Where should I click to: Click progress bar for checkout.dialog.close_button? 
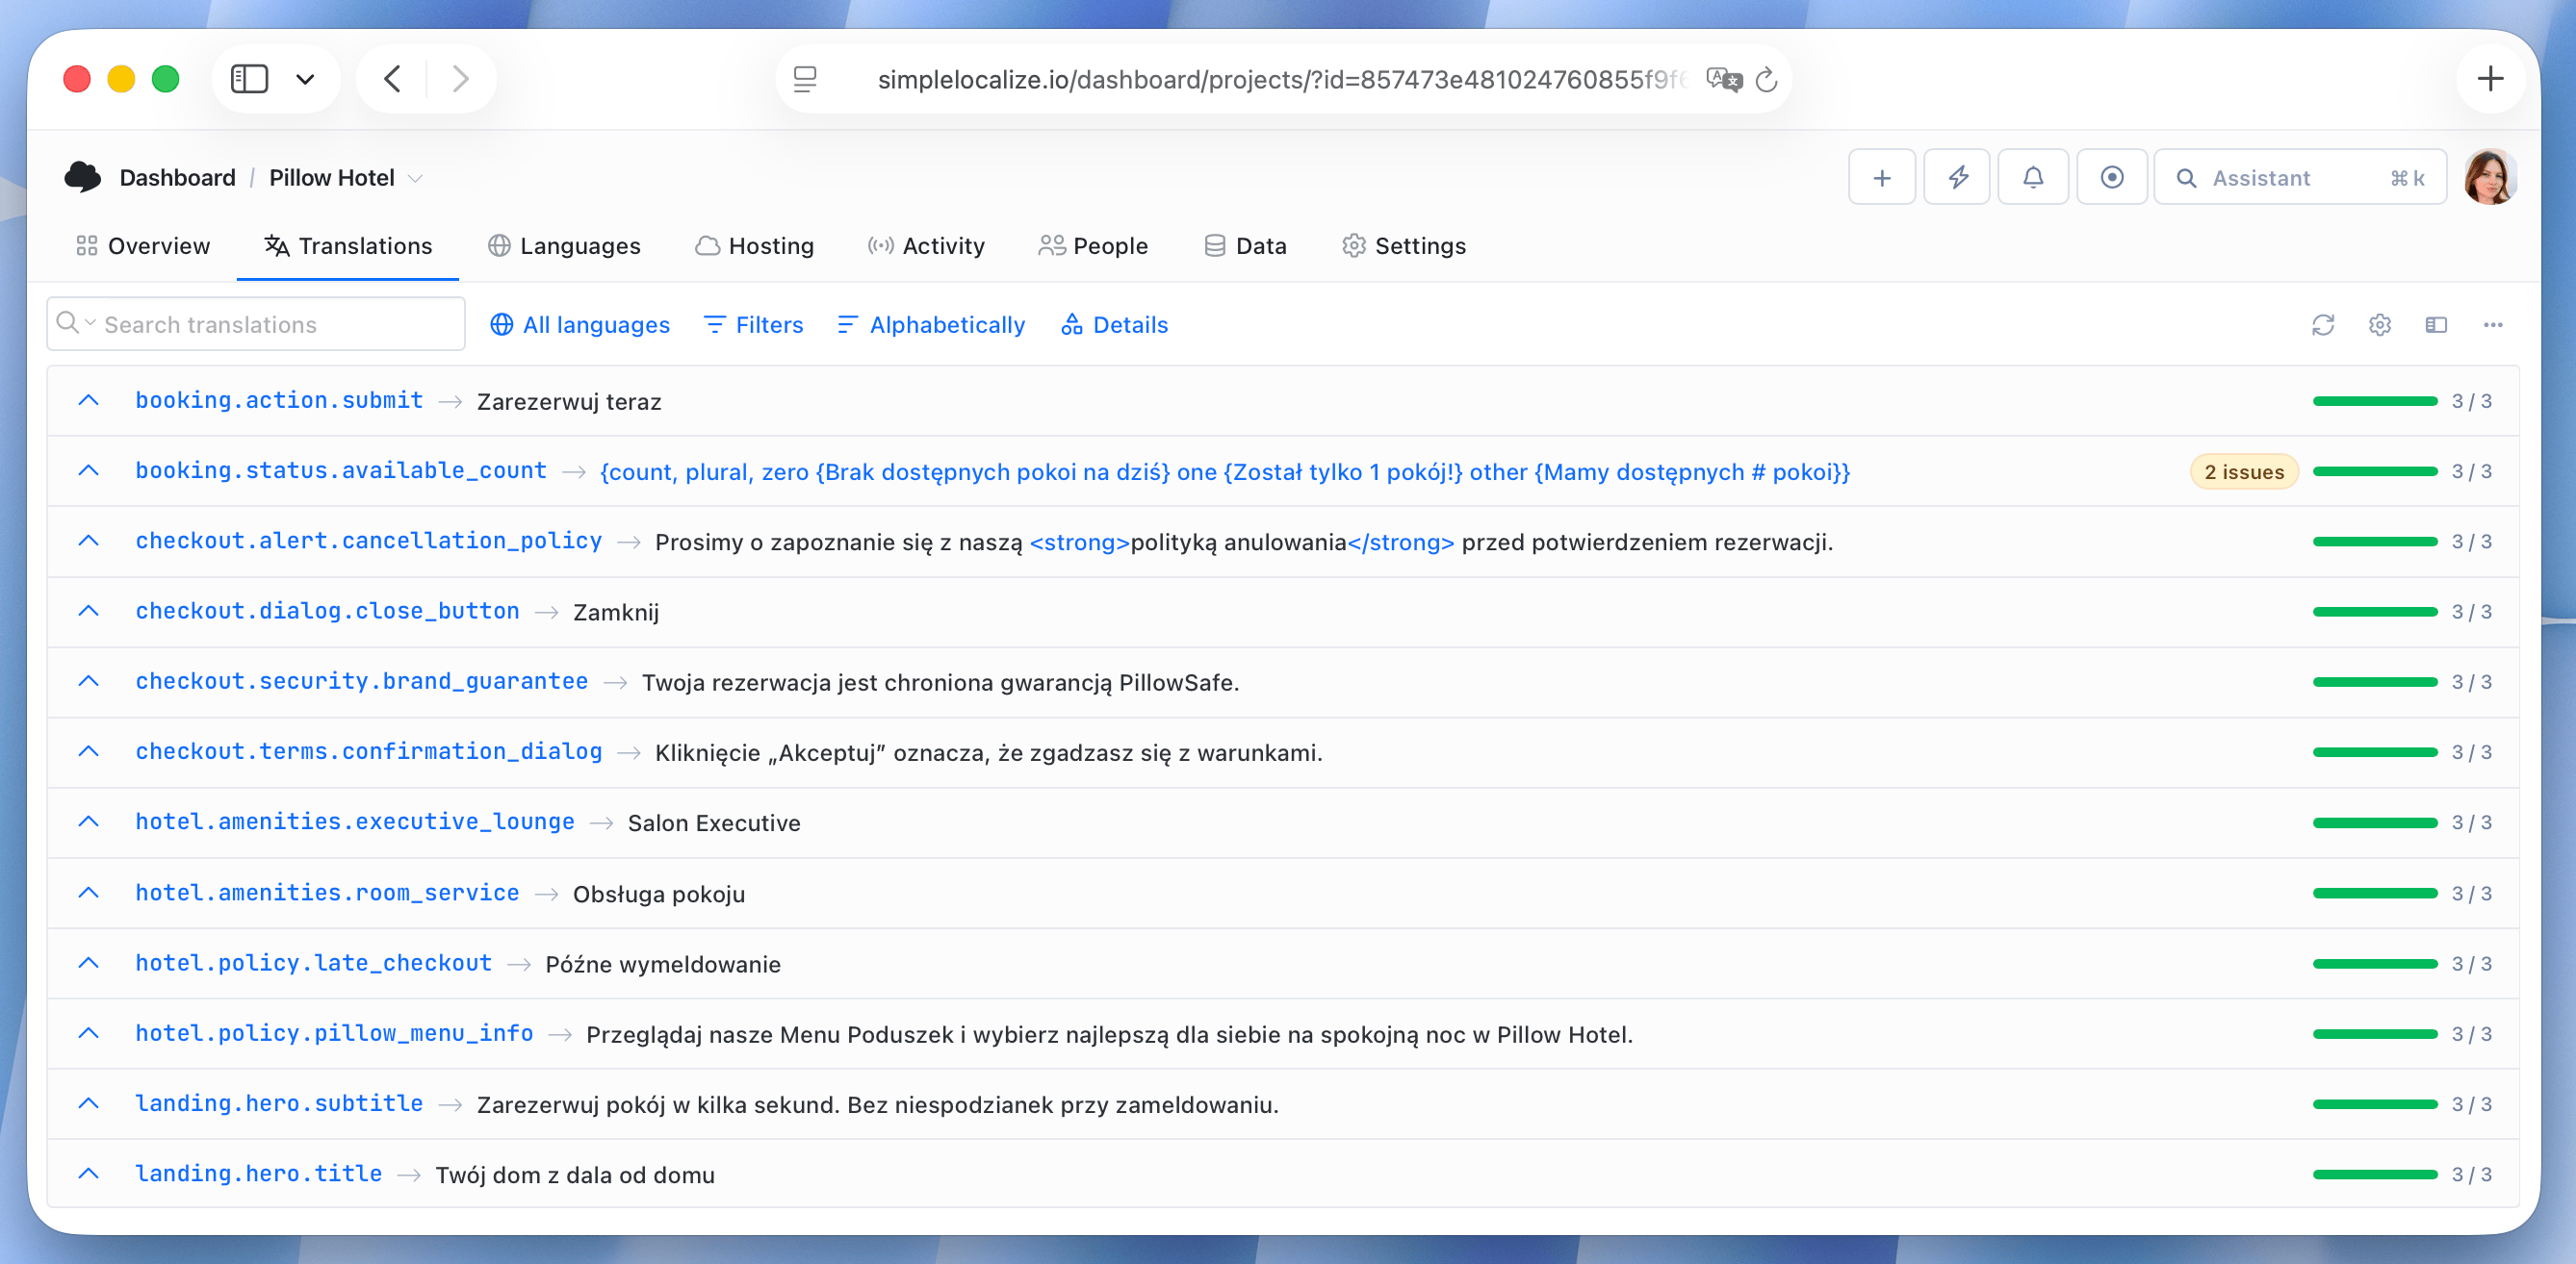coord(2375,612)
